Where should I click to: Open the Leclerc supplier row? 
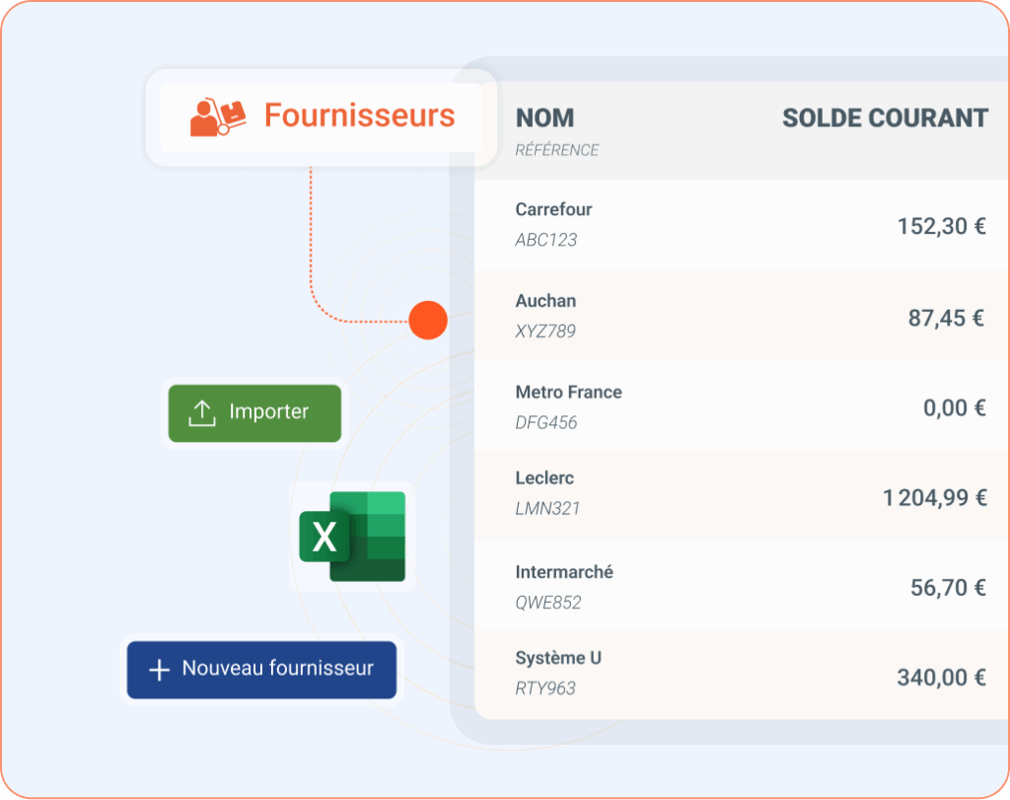click(x=742, y=495)
